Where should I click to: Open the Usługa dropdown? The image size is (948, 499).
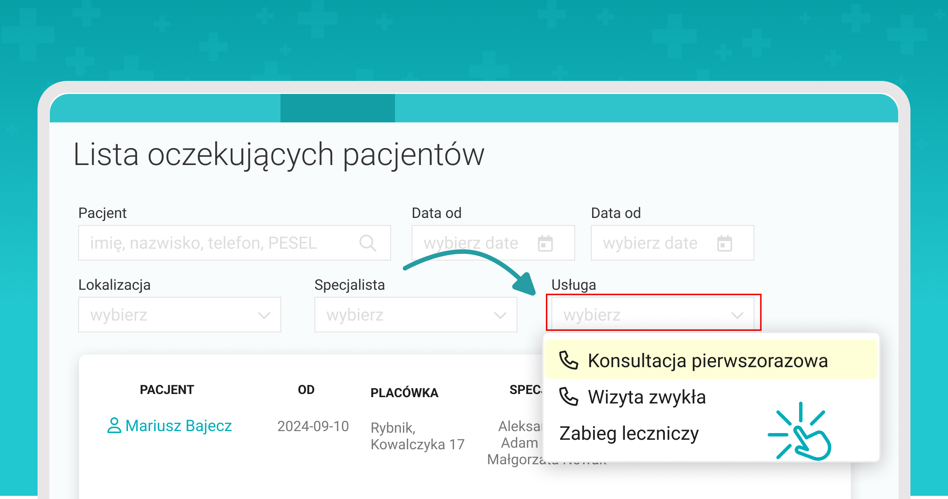point(653,315)
